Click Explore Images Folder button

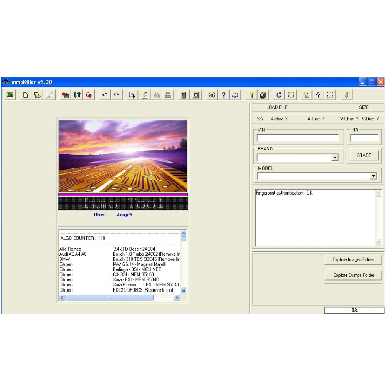pos(353,260)
